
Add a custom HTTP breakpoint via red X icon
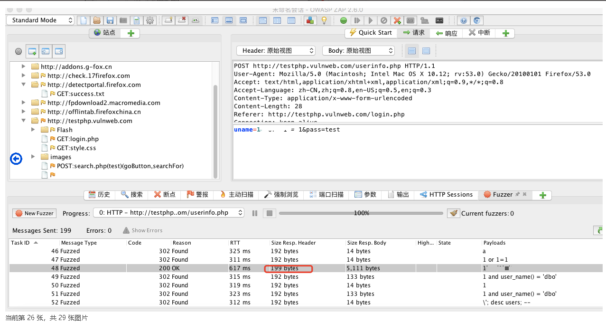point(397,20)
